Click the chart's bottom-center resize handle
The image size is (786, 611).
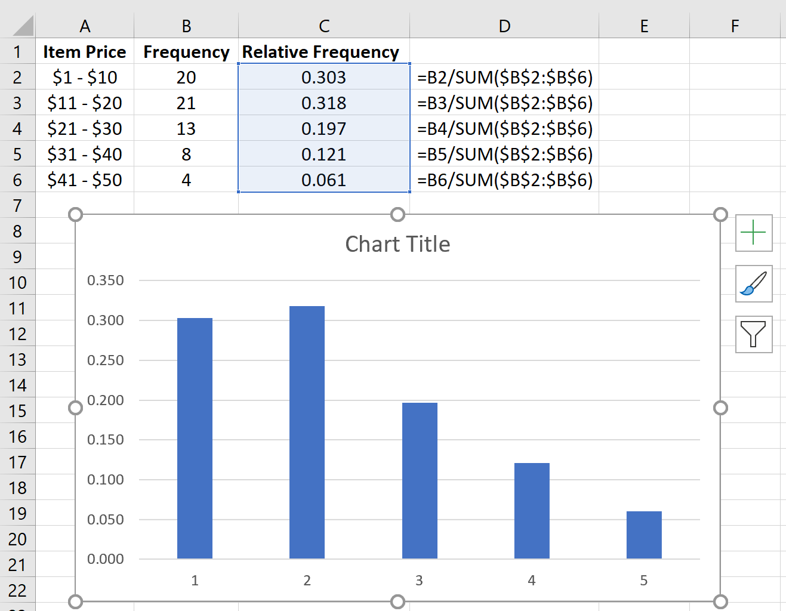pyautogui.click(x=398, y=601)
